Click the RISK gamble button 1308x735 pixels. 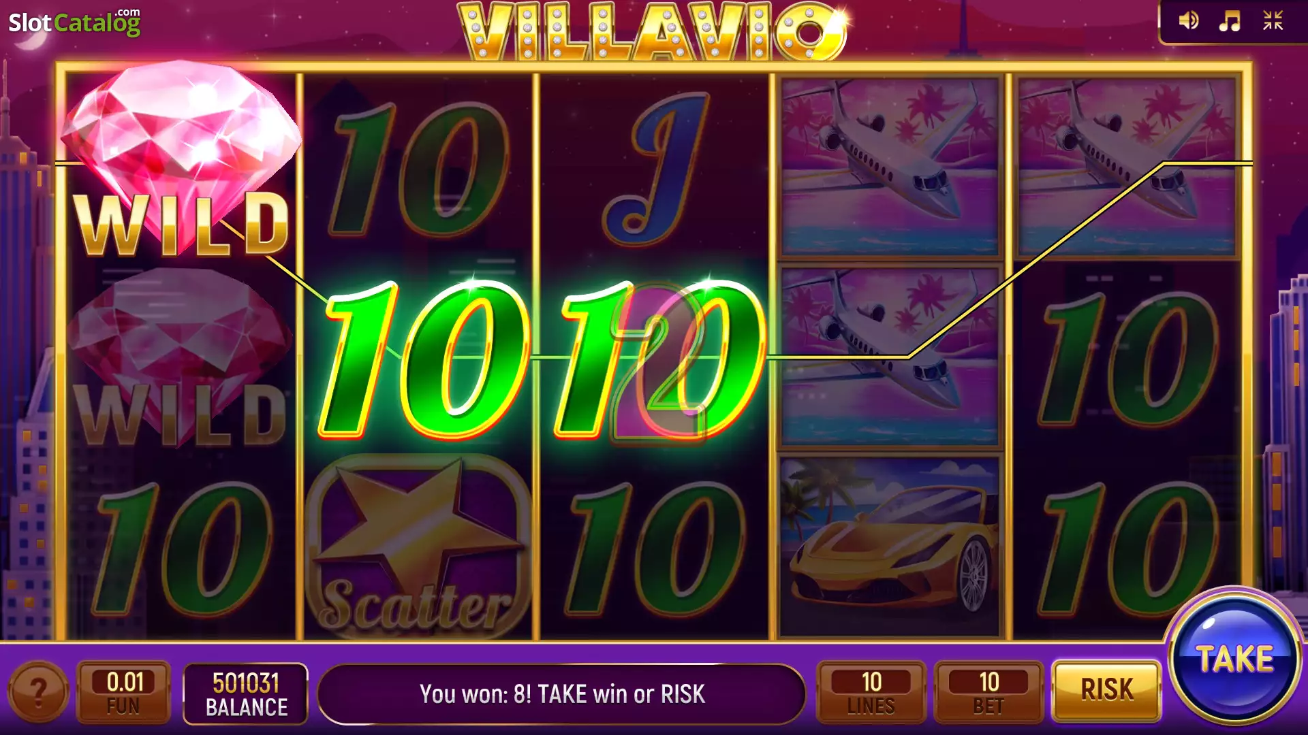(1106, 690)
